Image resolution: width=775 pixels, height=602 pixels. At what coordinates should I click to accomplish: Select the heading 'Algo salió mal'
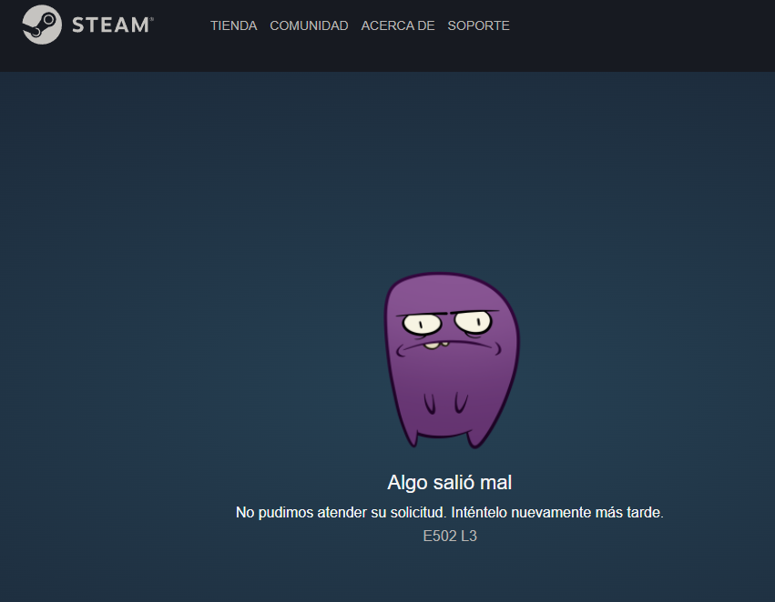[449, 483]
